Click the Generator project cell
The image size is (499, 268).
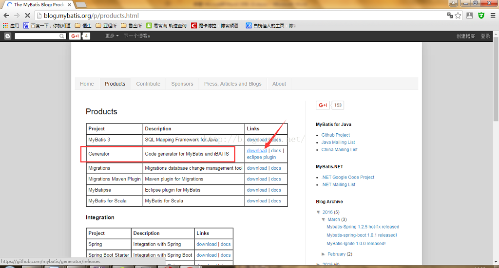pos(115,154)
